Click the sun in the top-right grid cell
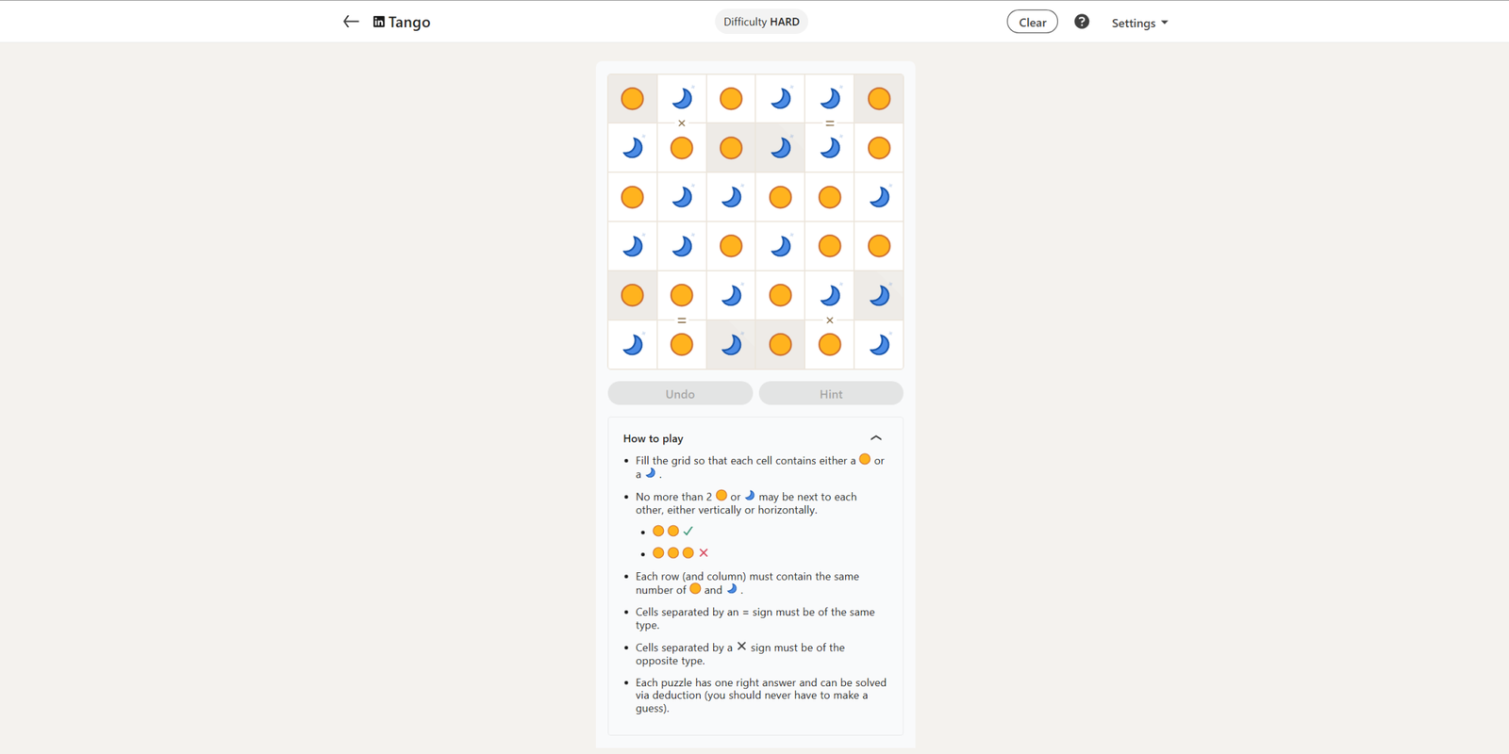 click(x=879, y=99)
